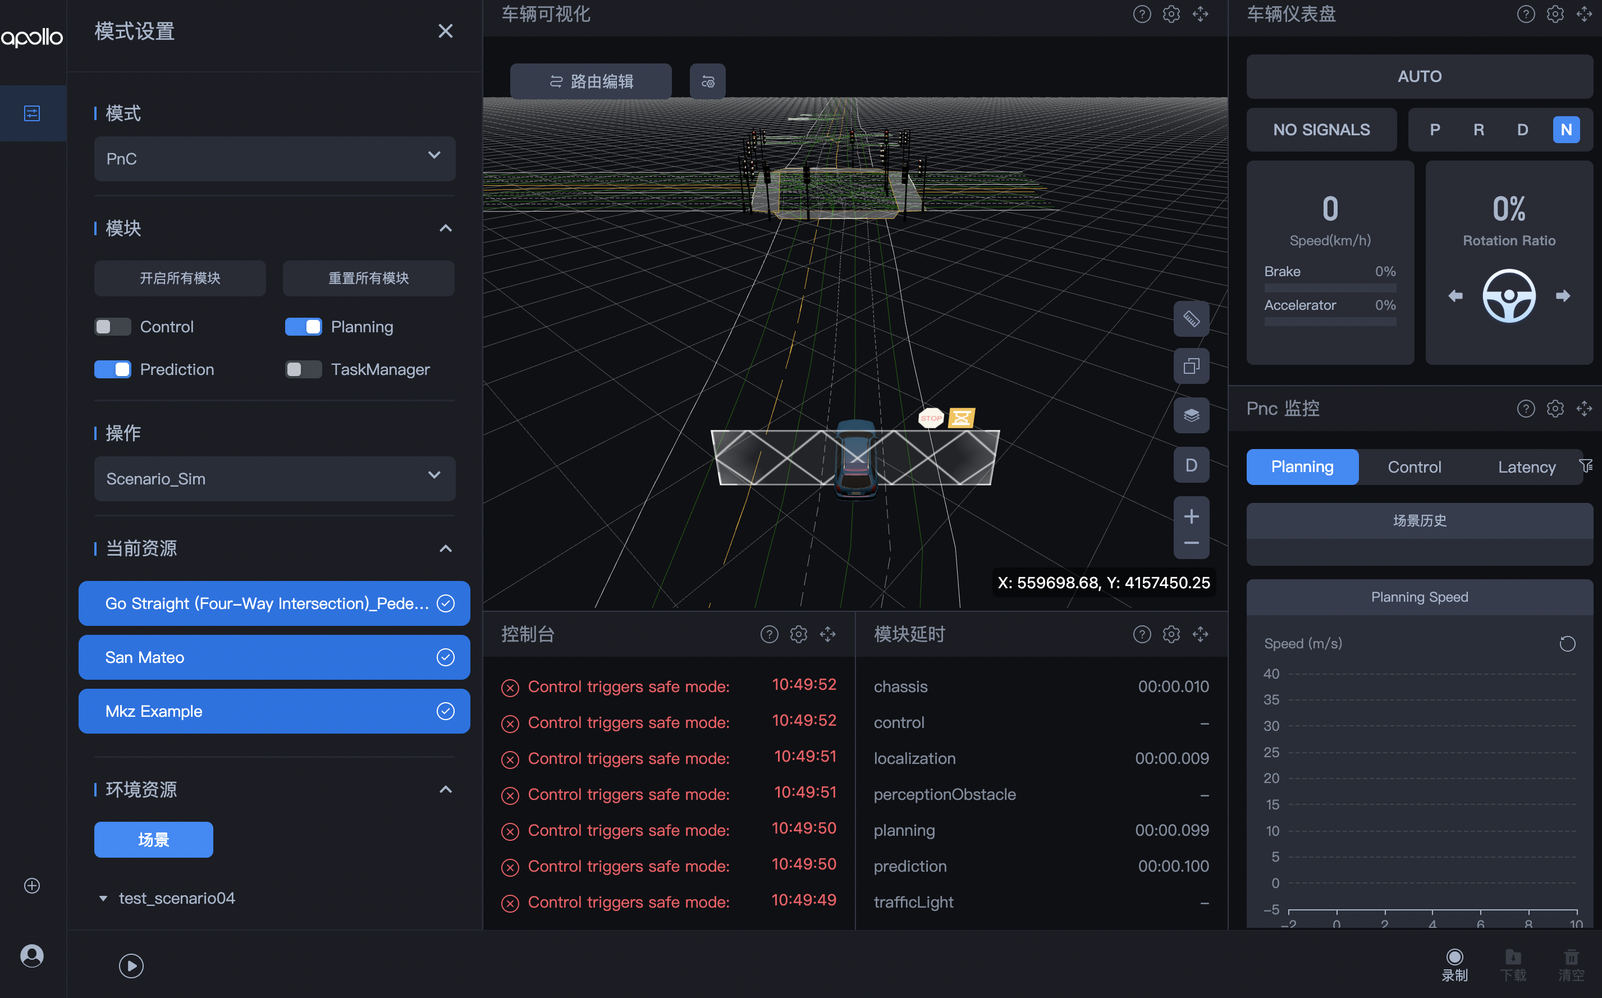The height and width of the screenshot is (998, 1602).
Task: Open settings gear of 模块延时 panel
Action: (x=1171, y=634)
